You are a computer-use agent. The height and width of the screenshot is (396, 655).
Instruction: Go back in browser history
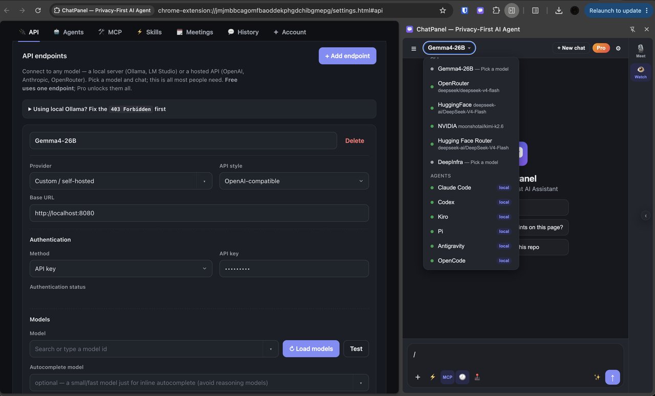(x=7, y=10)
